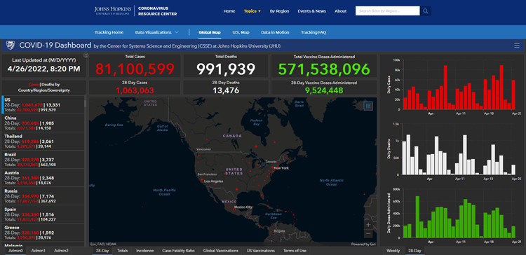Toggle the list to sort by Cases
This screenshot has height=255, width=526.
pyautogui.click(x=34, y=85)
